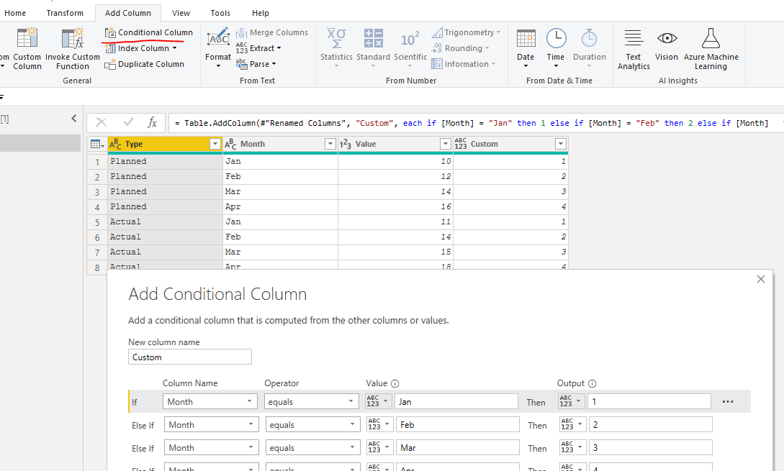Select the Add Column tab
This screenshot has height=471, width=784.
tap(128, 13)
